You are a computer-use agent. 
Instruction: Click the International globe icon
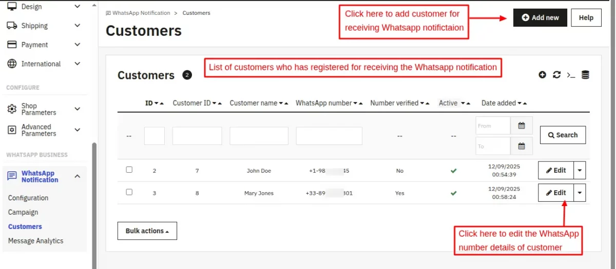[12, 64]
